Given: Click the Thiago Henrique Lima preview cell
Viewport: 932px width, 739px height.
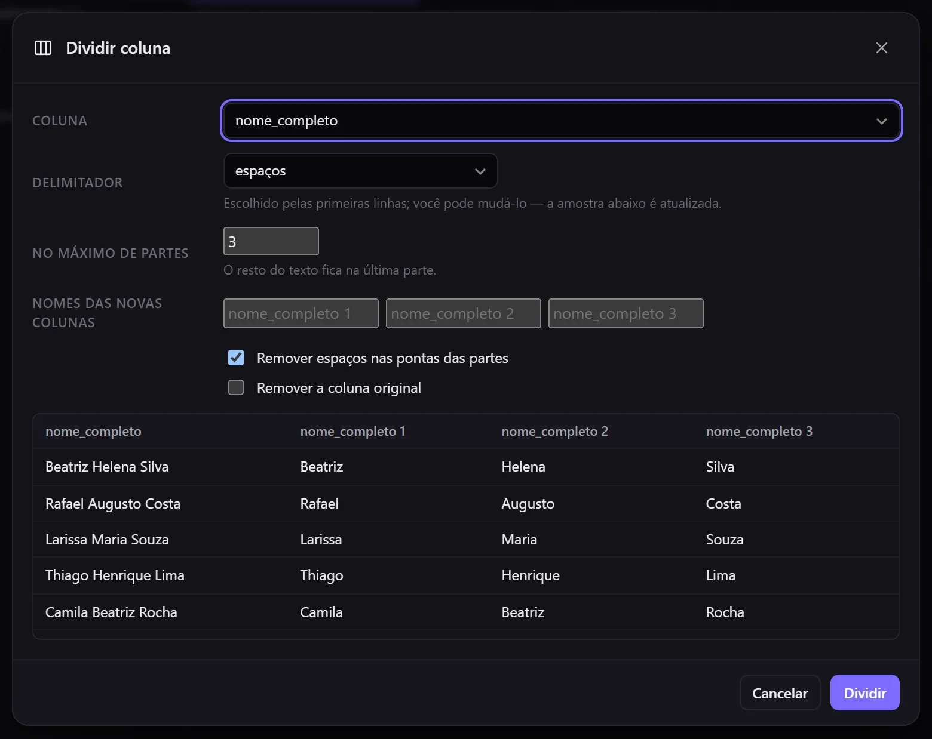Looking at the screenshot, I should [115, 575].
